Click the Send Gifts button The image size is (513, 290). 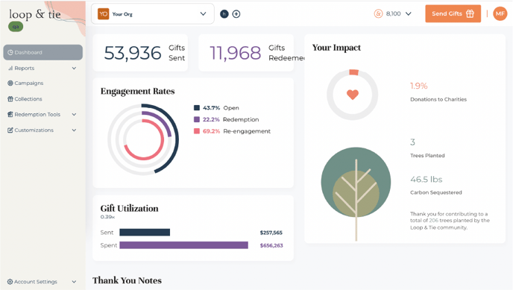click(453, 13)
